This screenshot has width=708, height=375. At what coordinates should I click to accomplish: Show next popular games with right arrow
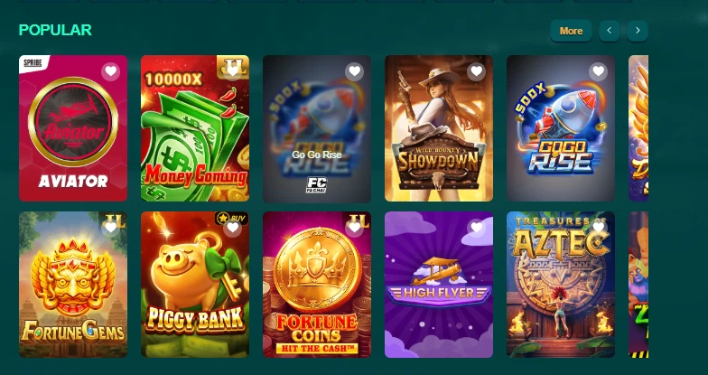pos(638,31)
